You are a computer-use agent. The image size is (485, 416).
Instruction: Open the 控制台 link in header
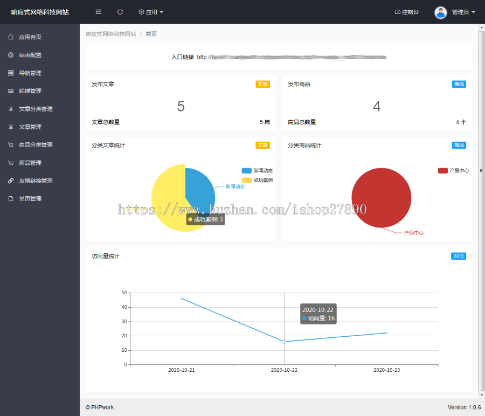(x=407, y=12)
